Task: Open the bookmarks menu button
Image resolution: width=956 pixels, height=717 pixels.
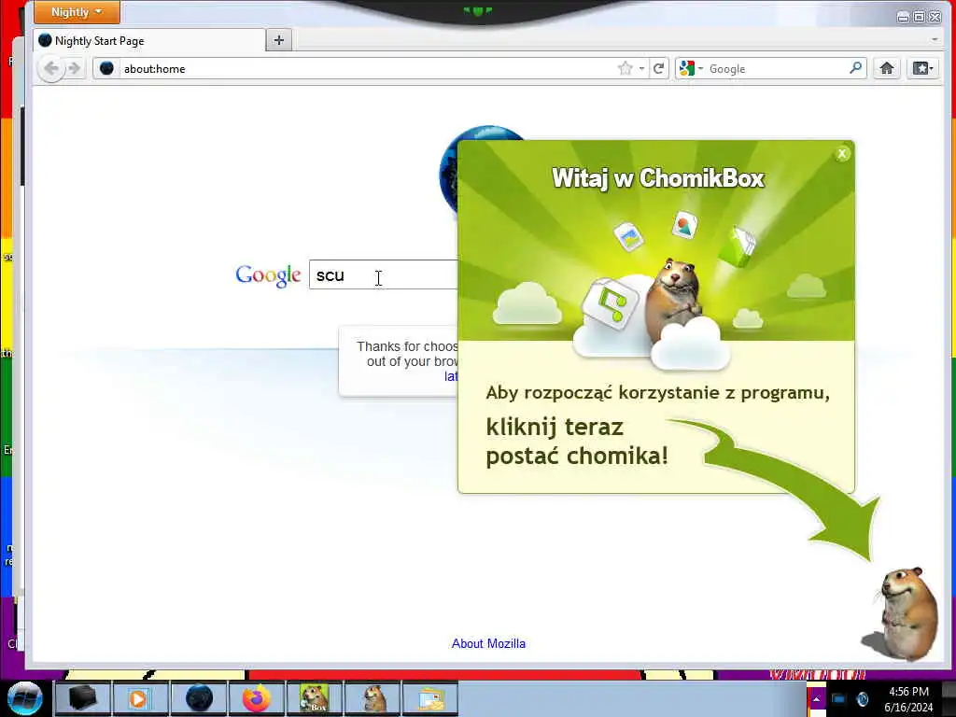Action: pos(922,68)
